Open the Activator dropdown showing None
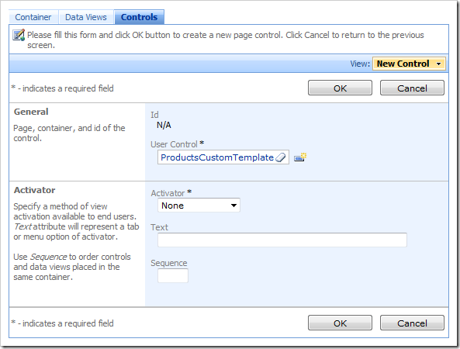 pyautogui.click(x=199, y=206)
